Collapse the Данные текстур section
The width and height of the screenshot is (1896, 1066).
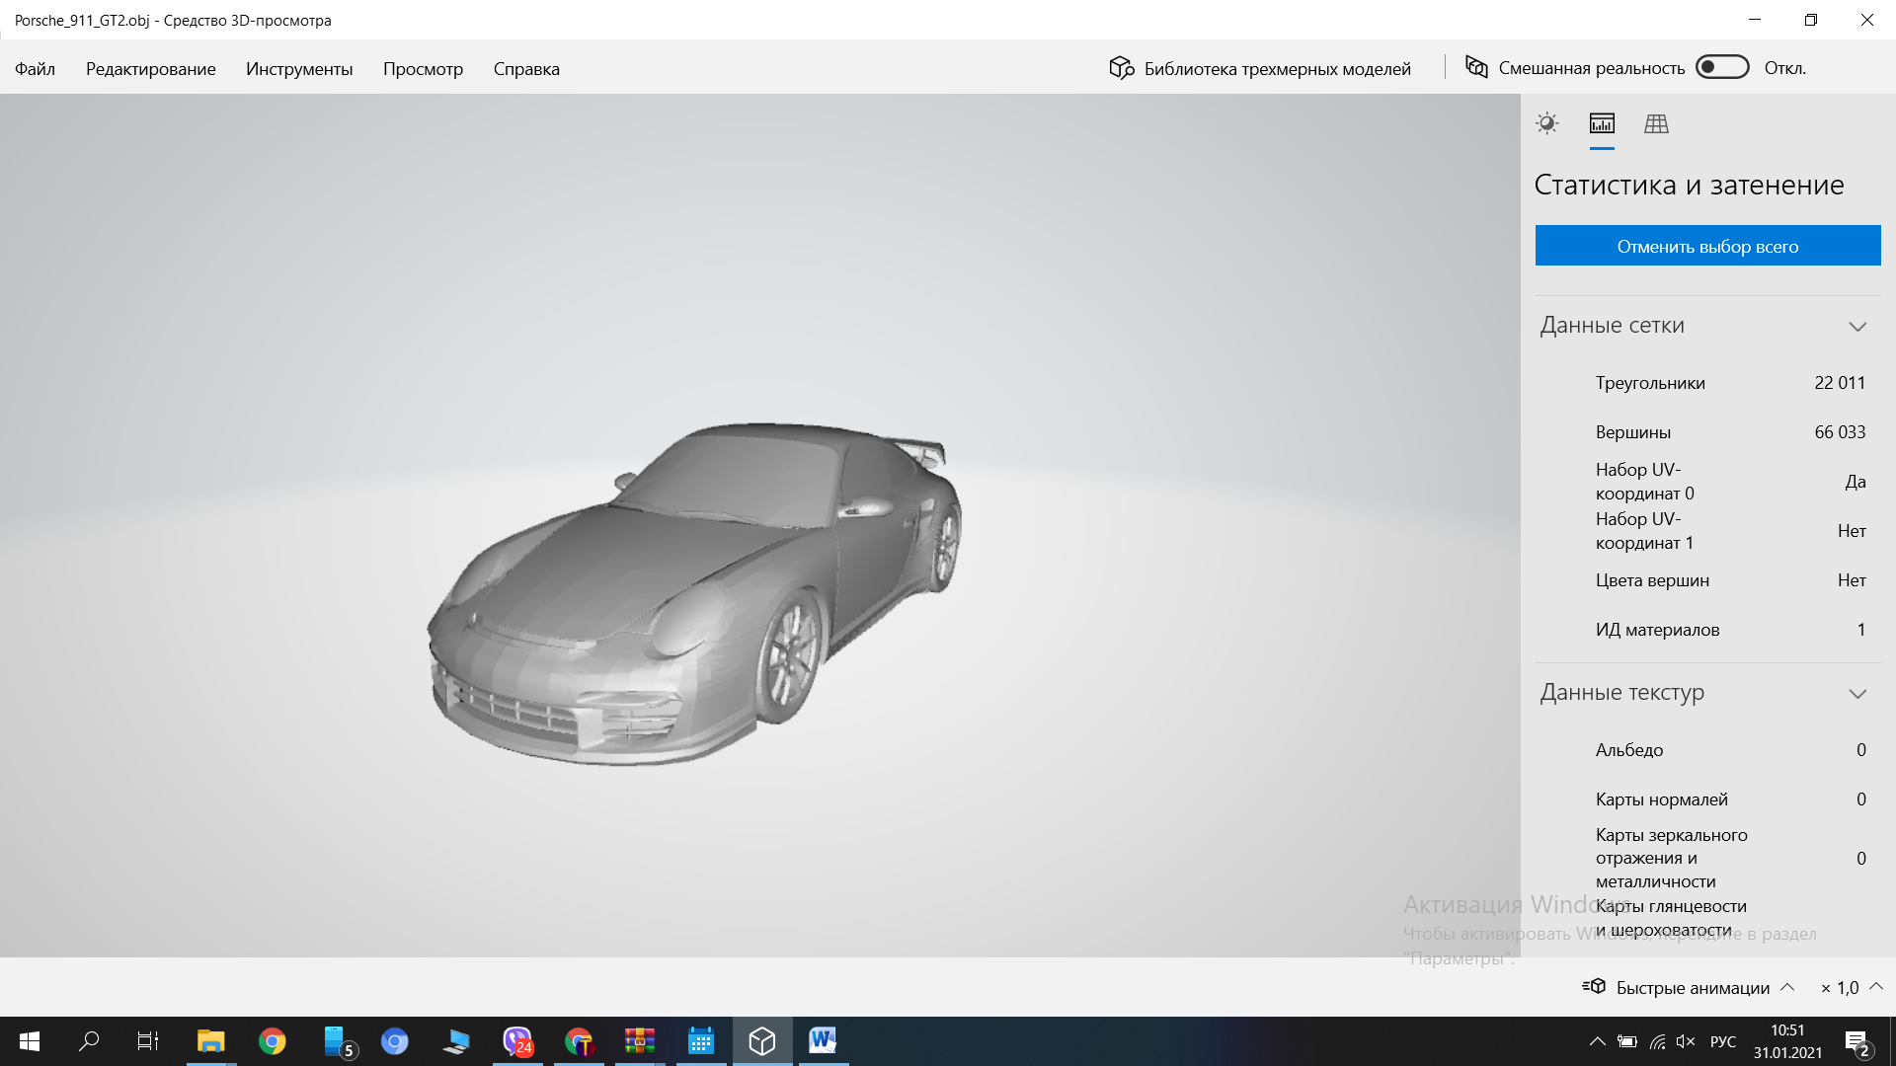(1856, 694)
